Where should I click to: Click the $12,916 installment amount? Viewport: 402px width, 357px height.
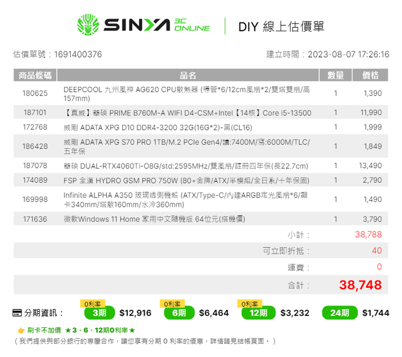135,313
